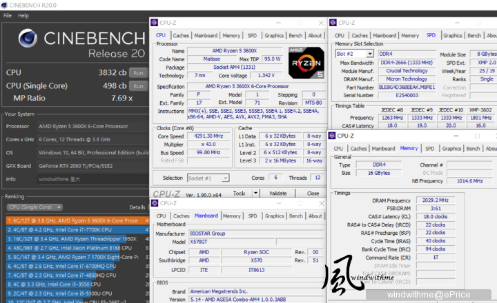
Task: Select the Core i5-5300U ranking entry
Action: coord(77,293)
